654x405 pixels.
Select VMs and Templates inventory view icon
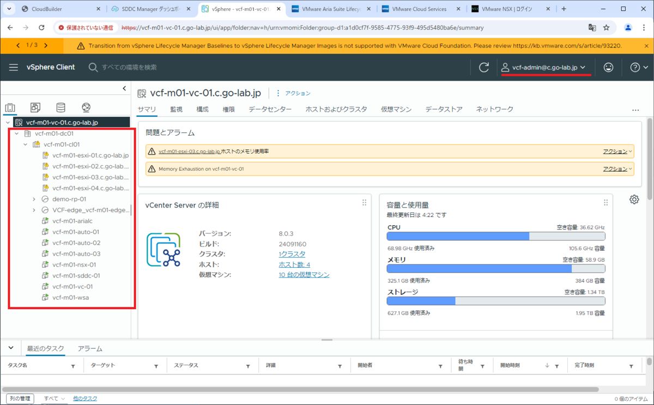pos(35,107)
